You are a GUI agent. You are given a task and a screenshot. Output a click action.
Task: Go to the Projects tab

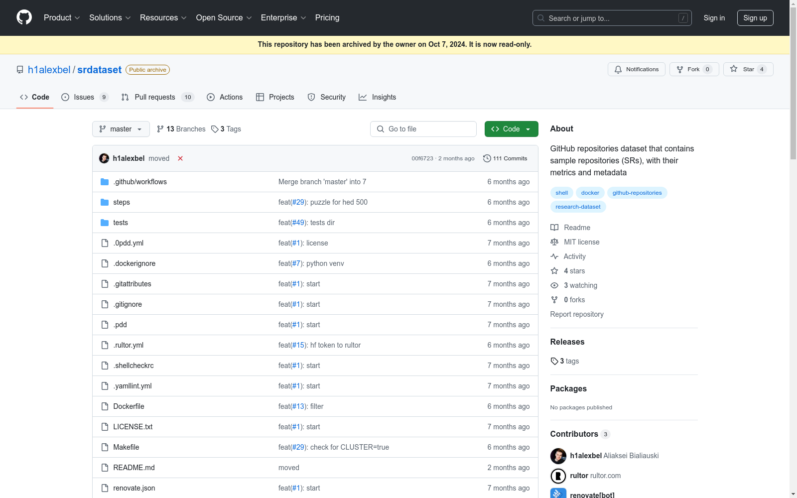[x=275, y=97]
